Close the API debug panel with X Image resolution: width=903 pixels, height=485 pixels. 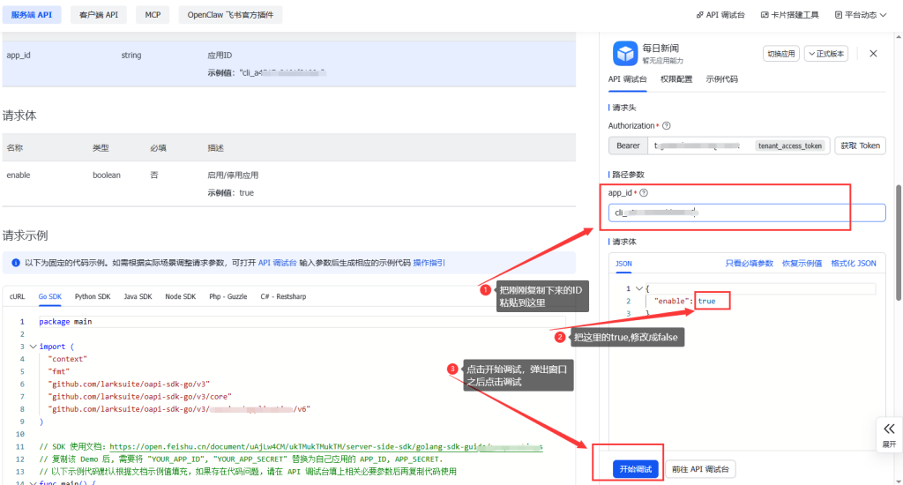pyautogui.click(x=873, y=54)
